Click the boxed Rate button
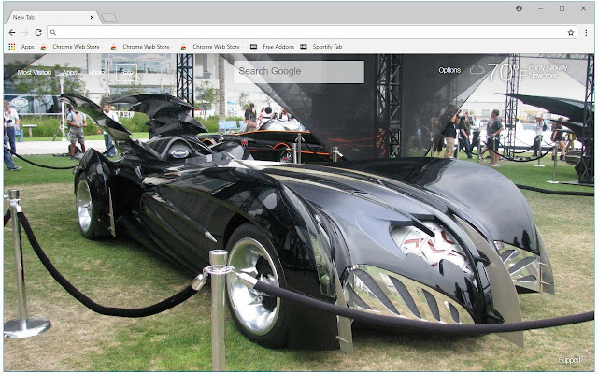Viewport: 598px width, 374px height. (126, 72)
